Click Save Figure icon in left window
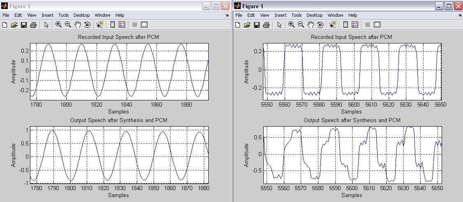Image resolution: width=463 pixels, height=202 pixels. click(x=24, y=25)
